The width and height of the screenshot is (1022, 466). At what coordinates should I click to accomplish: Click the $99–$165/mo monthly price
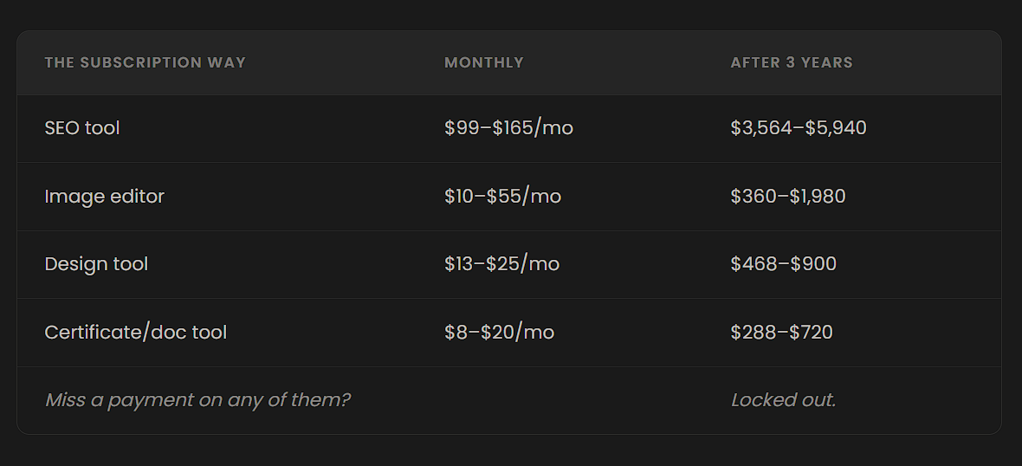click(509, 127)
